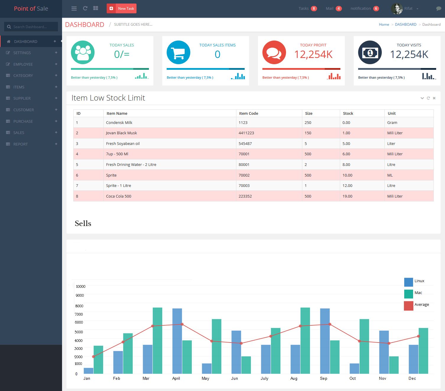Select the Report sidebar menu item
445x391 pixels.
tap(20, 144)
